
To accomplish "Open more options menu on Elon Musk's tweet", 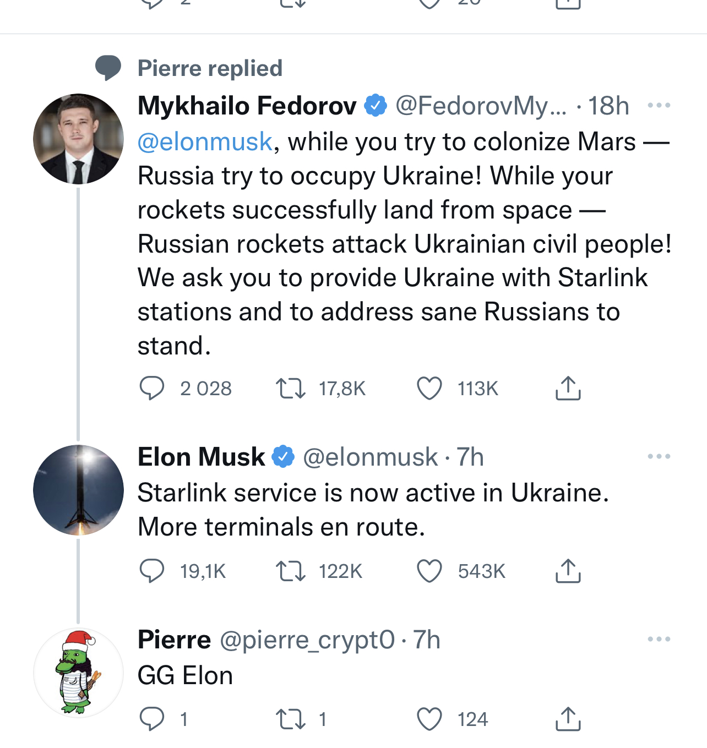I will [x=659, y=456].
